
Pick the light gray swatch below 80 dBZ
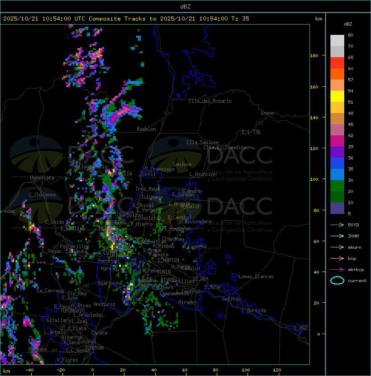[337, 41]
